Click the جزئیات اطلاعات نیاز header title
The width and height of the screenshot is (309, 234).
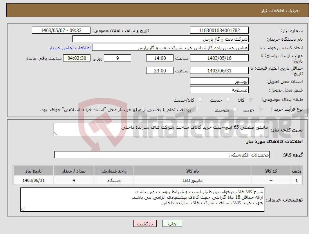tap(280, 11)
